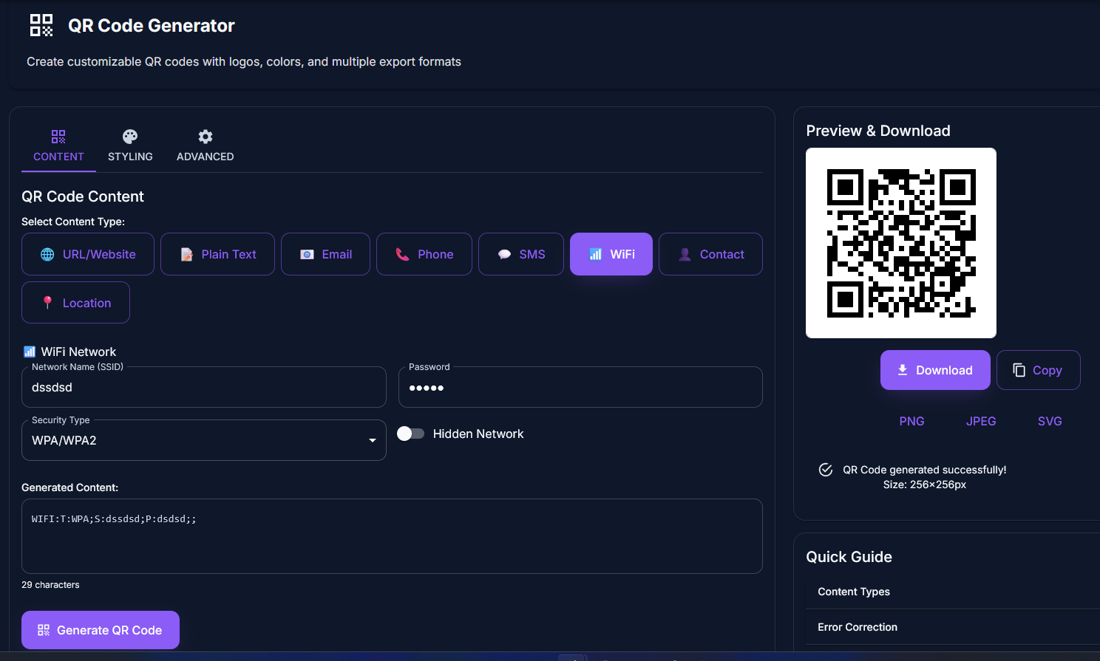Click the 'QR Code Content' heading

click(x=83, y=196)
